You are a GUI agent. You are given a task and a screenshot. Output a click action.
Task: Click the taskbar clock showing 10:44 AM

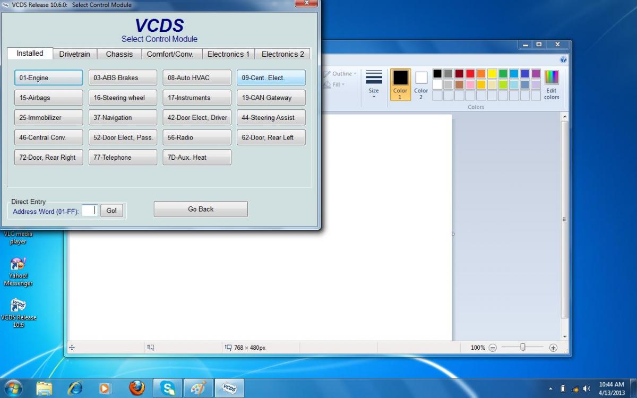click(x=612, y=388)
